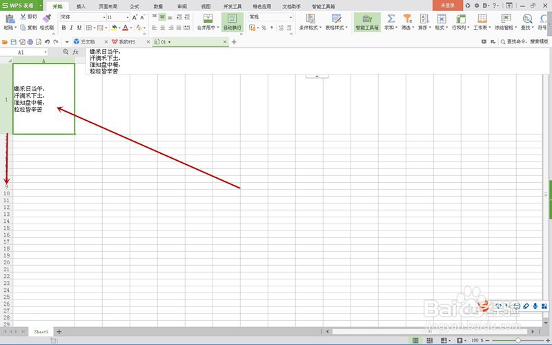Close the 01 document tab

pyautogui.click(x=225, y=42)
